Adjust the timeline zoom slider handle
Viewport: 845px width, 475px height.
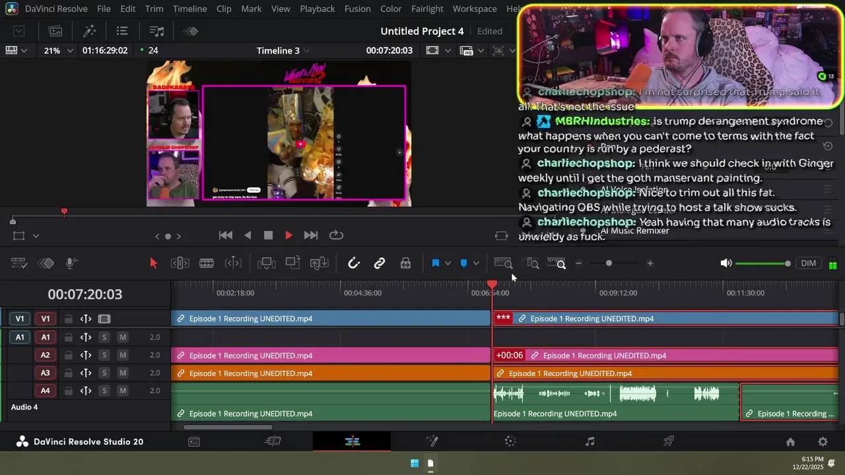609,263
